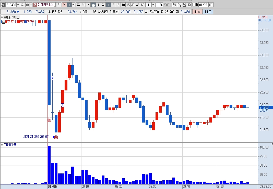Viewport: 273px width, 189px height.
Task: Select the 년 (yearly) period
Action: click(88, 5)
